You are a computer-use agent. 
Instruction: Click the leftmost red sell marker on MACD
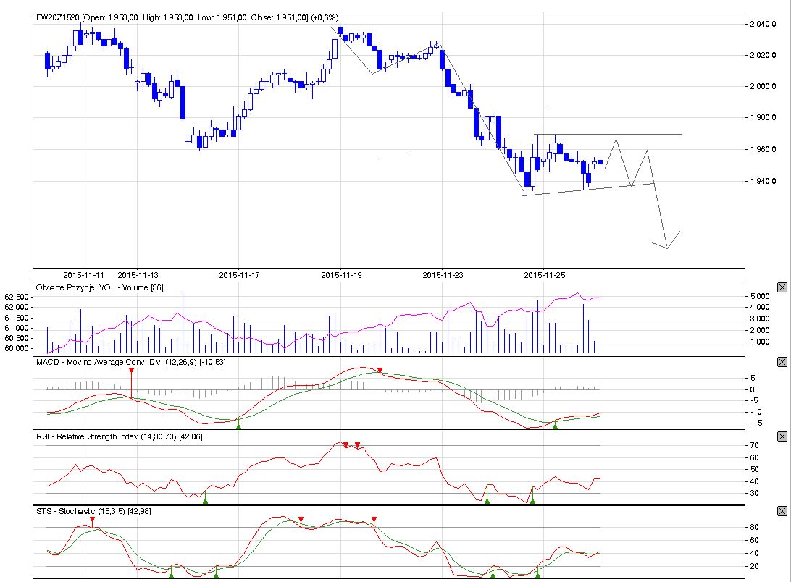click(x=131, y=371)
